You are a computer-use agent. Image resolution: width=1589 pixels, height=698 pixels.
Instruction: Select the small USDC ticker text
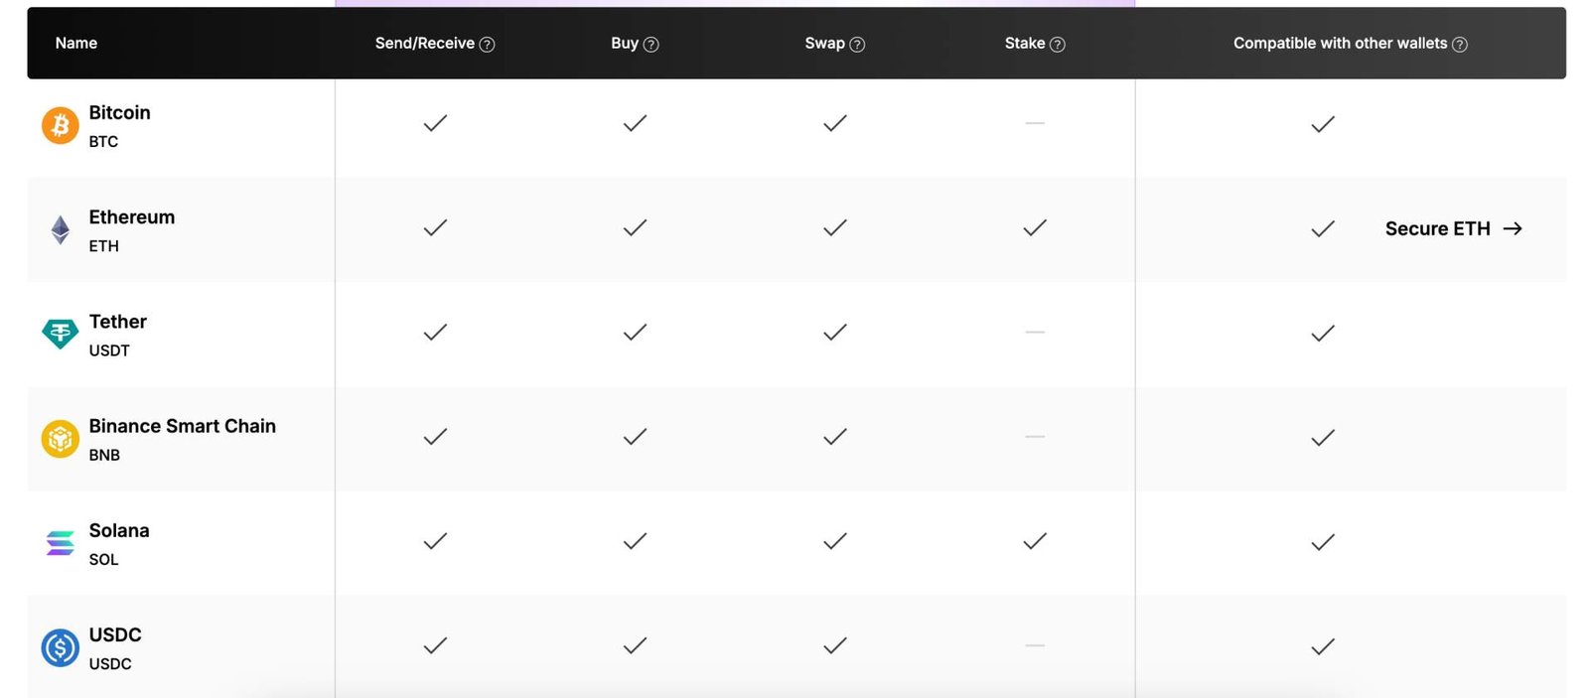click(110, 663)
